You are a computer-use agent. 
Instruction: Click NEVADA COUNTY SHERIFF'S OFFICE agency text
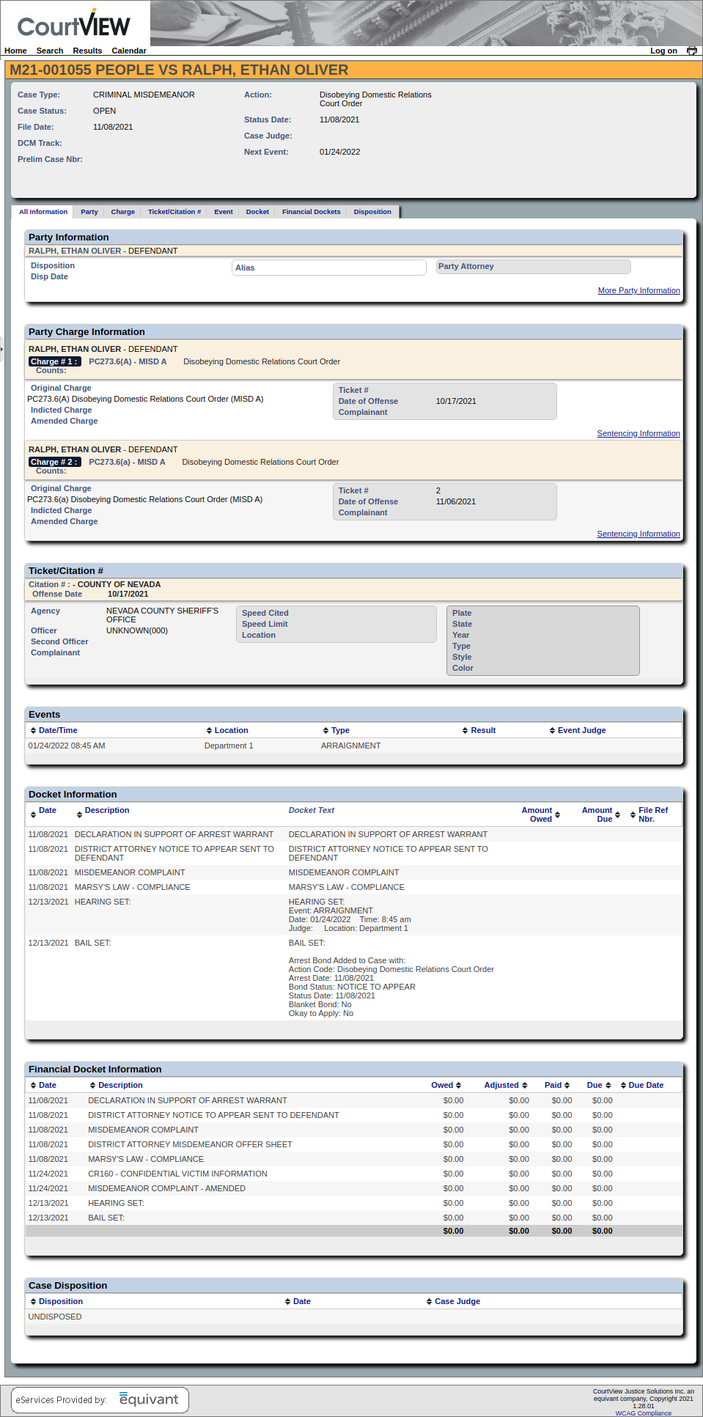point(163,616)
